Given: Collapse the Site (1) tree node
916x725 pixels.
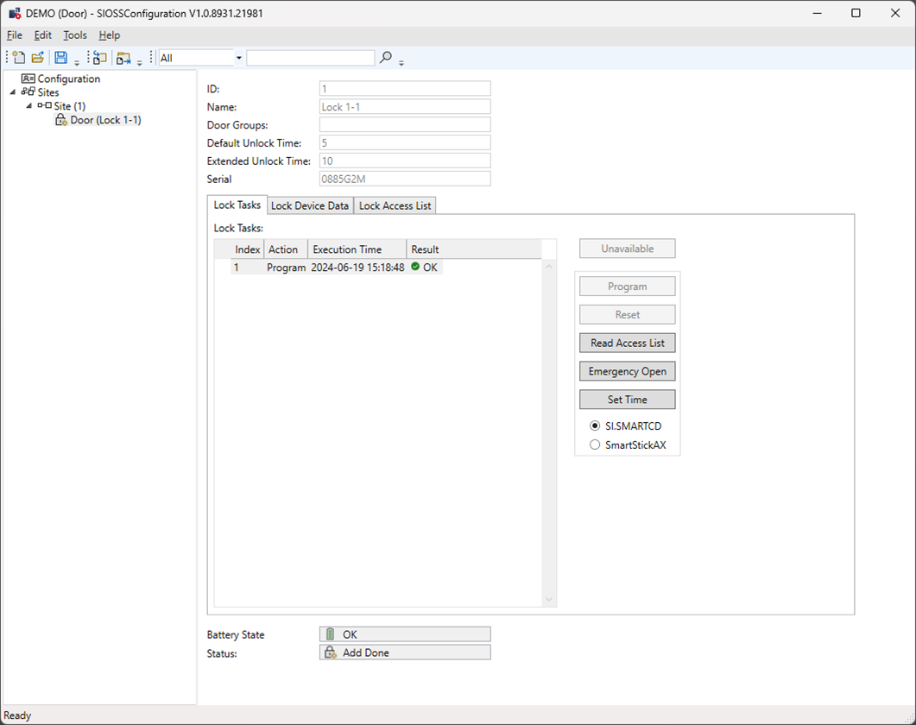Looking at the screenshot, I should pyautogui.click(x=29, y=106).
